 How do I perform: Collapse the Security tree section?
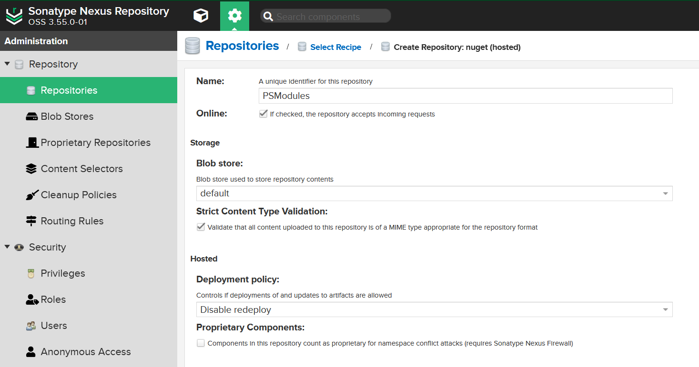click(x=7, y=247)
